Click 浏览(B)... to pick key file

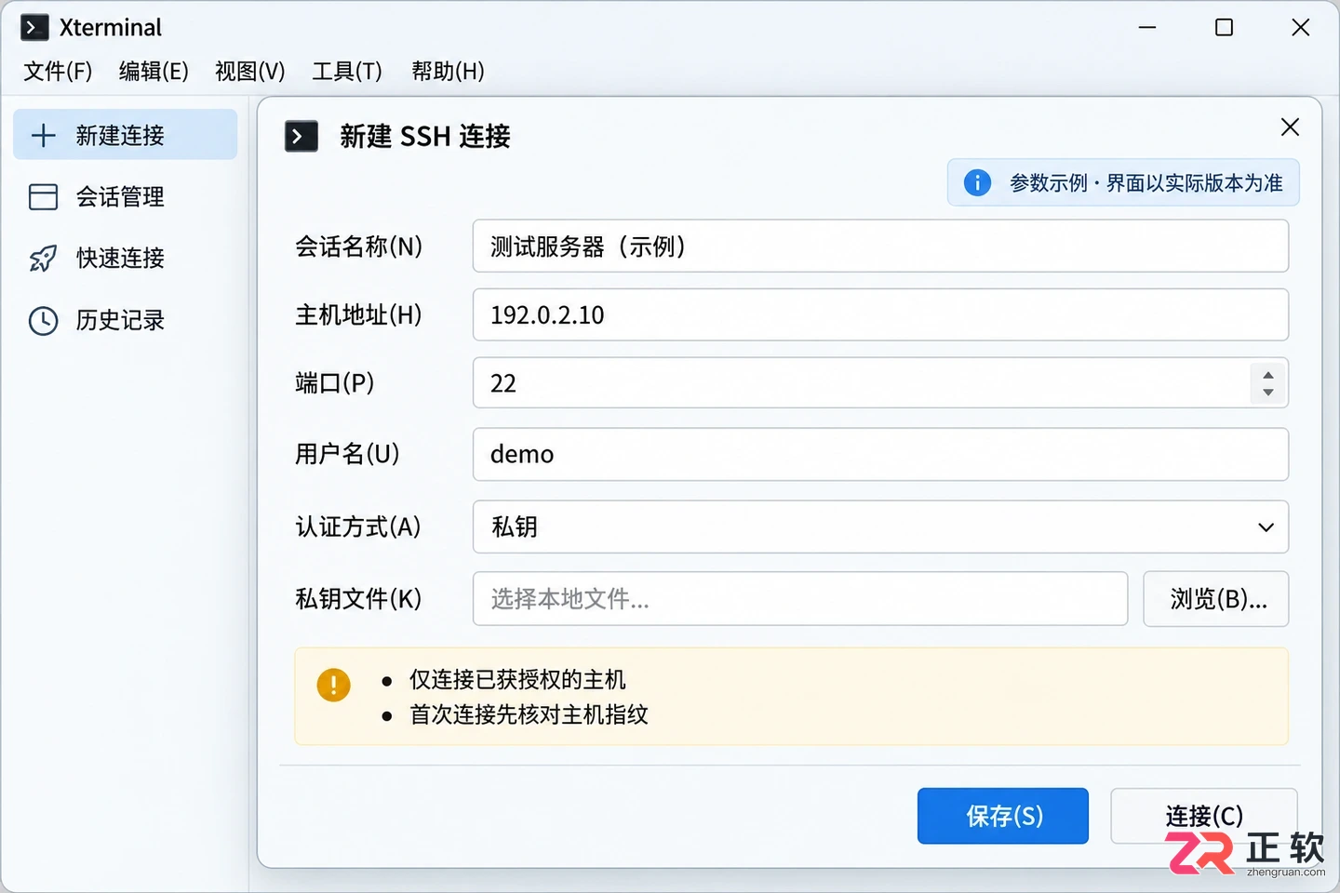coord(1216,599)
